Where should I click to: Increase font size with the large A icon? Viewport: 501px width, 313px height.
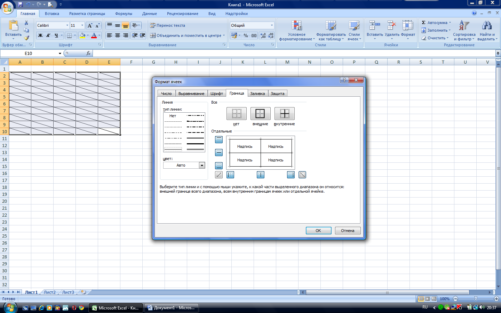90,25
